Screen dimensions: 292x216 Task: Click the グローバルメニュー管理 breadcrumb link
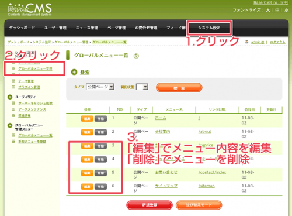(x=71, y=42)
